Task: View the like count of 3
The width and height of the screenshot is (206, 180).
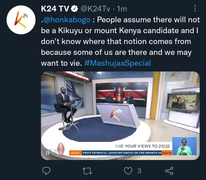Action: point(139,171)
